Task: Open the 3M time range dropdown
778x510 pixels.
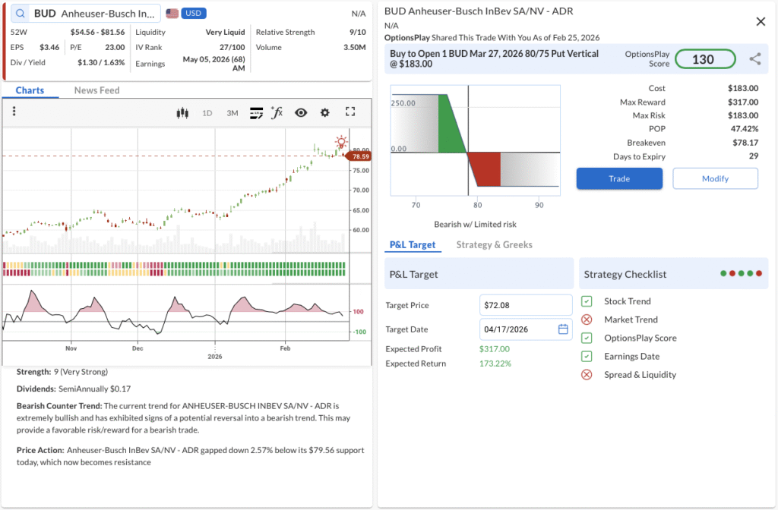Action: [232, 113]
